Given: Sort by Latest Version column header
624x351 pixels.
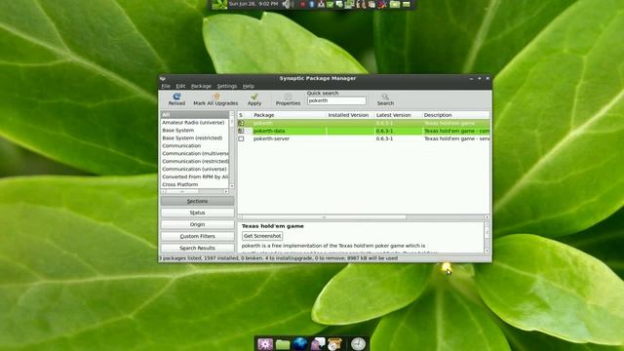Looking at the screenshot, I should (x=398, y=115).
